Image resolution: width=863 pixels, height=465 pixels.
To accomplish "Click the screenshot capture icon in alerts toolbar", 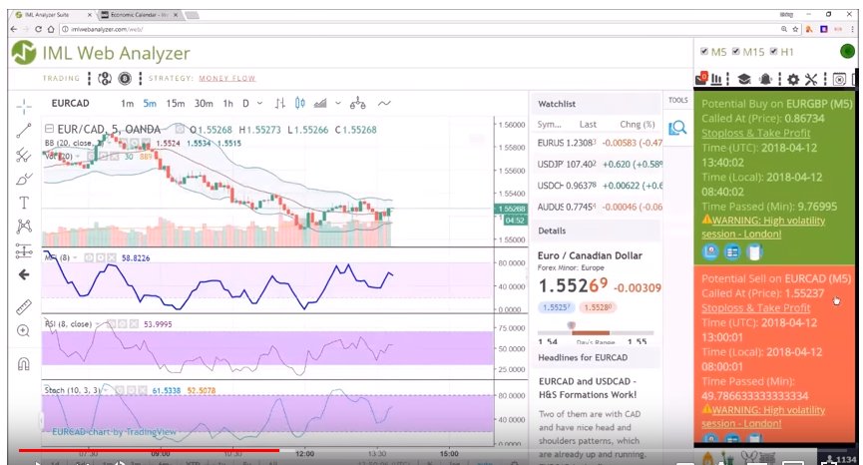I will (839, 79).
